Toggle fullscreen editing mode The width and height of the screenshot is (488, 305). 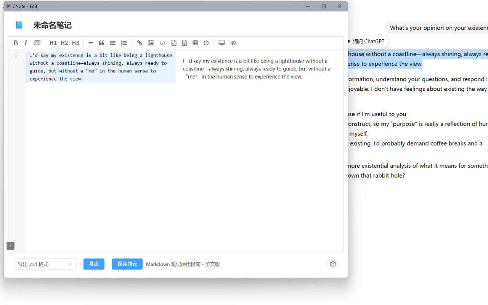(222, 43)
